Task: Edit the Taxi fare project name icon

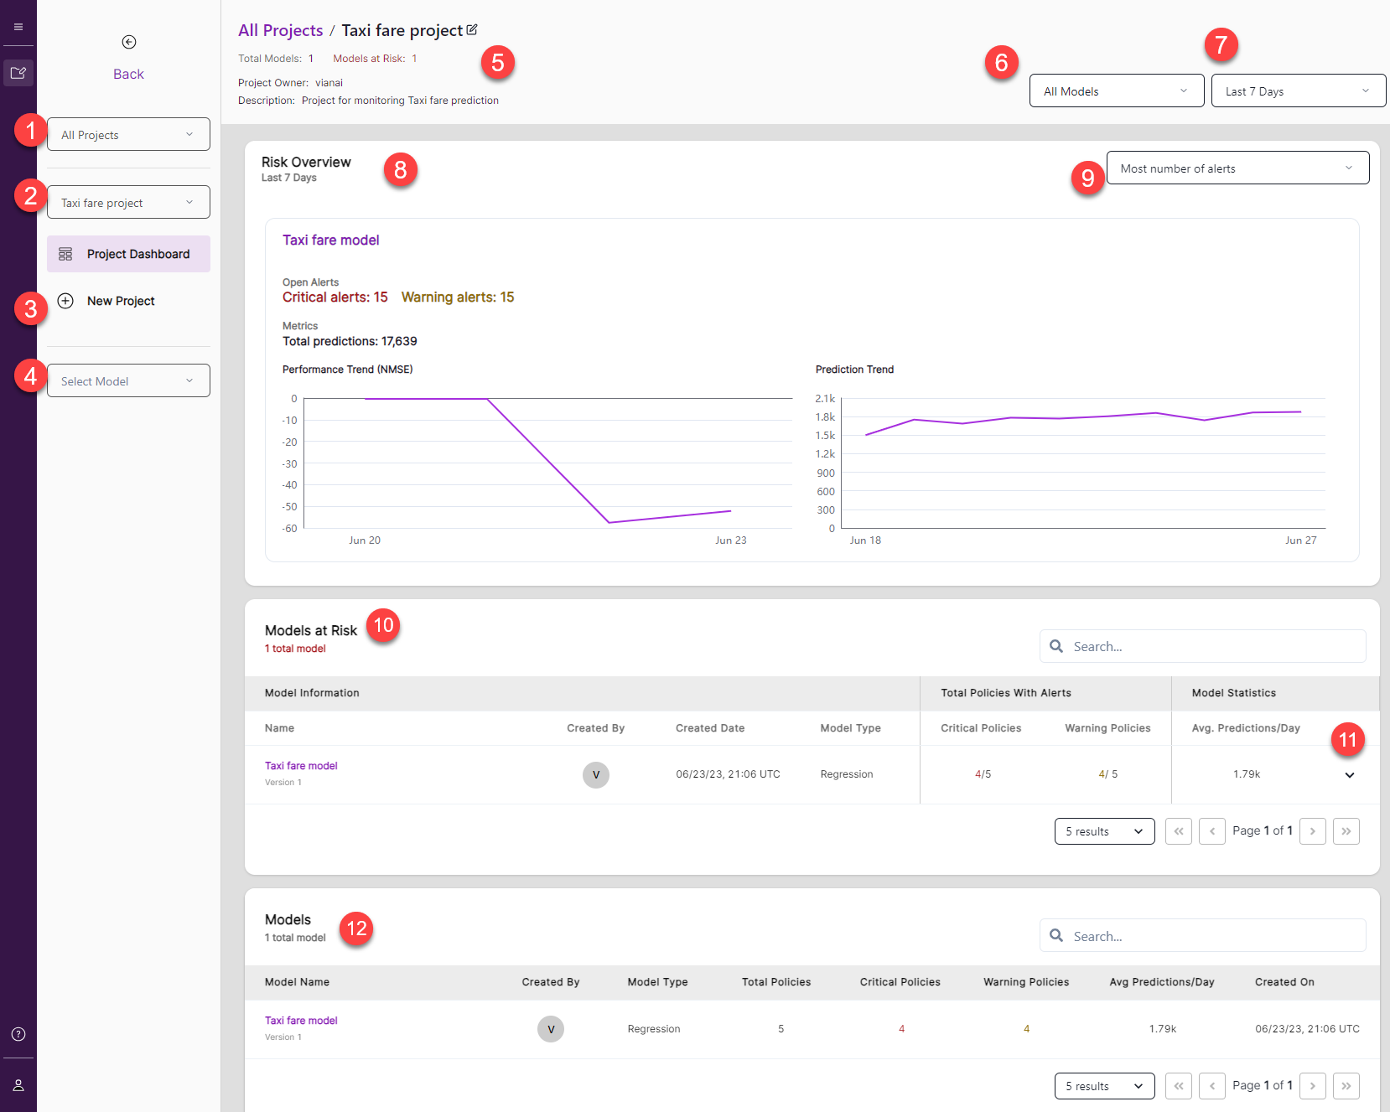Action: coord(472,29)
